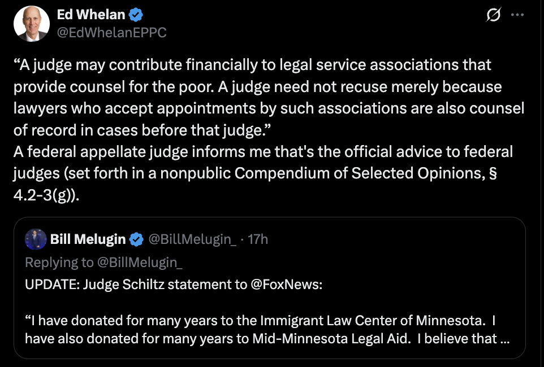
Task: Open the Bill Melugin display name in quote
Action: 88,239
